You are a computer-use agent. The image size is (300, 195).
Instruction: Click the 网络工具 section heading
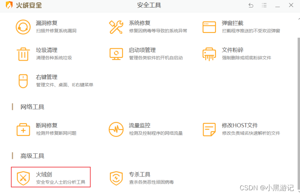click(x=32, y=107)
